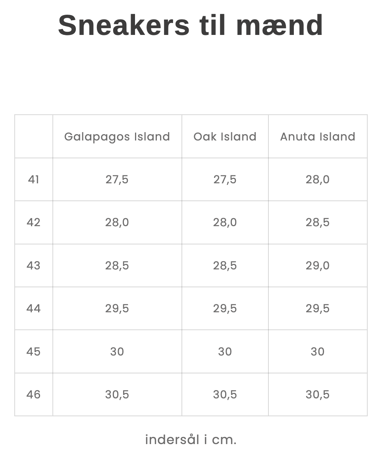Click the size 43 row label

(x=34, y=265)
